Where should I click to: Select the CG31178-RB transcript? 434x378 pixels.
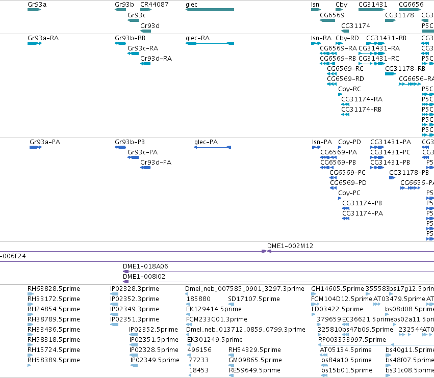coord(390,74)
